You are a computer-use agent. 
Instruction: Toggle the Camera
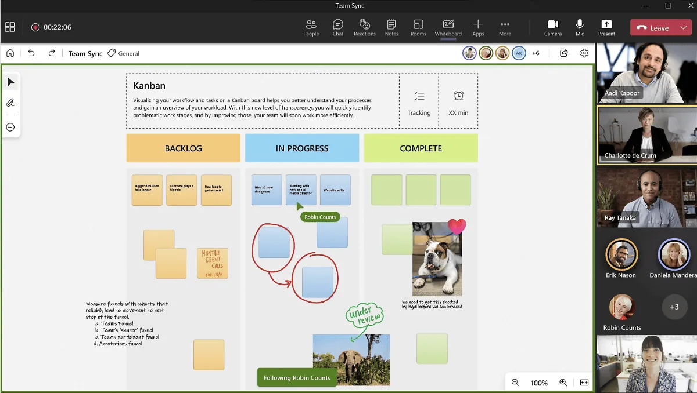[x=552, y=27]
